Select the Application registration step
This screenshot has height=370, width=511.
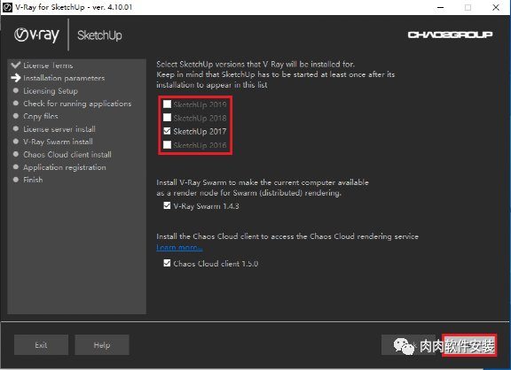65,167
